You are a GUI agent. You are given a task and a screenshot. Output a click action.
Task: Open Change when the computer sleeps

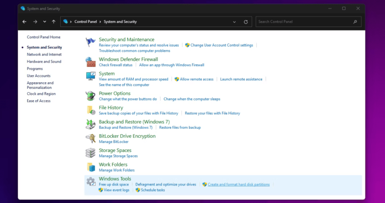click(192, 99)
